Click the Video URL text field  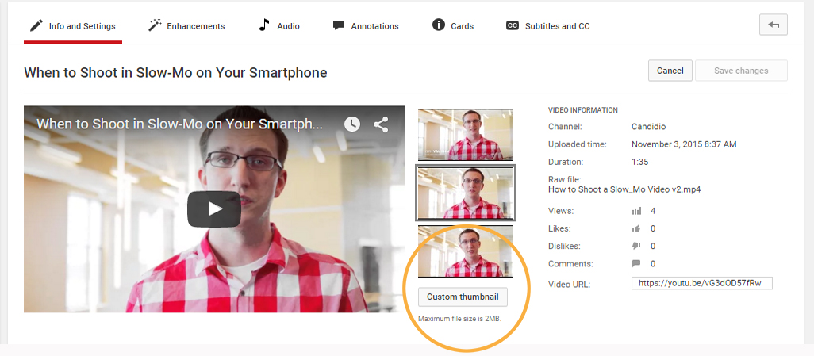click(x=701, y=284)
